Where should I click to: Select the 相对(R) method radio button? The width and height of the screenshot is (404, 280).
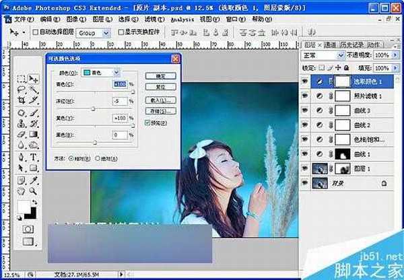pyautogui.click(x=71, y=158)
